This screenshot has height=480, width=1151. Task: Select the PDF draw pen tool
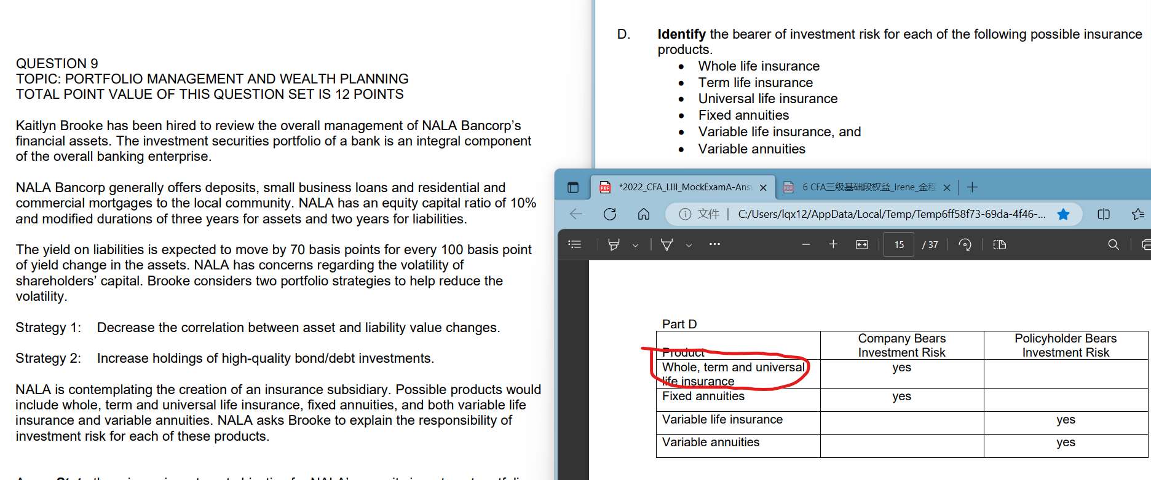666,244
